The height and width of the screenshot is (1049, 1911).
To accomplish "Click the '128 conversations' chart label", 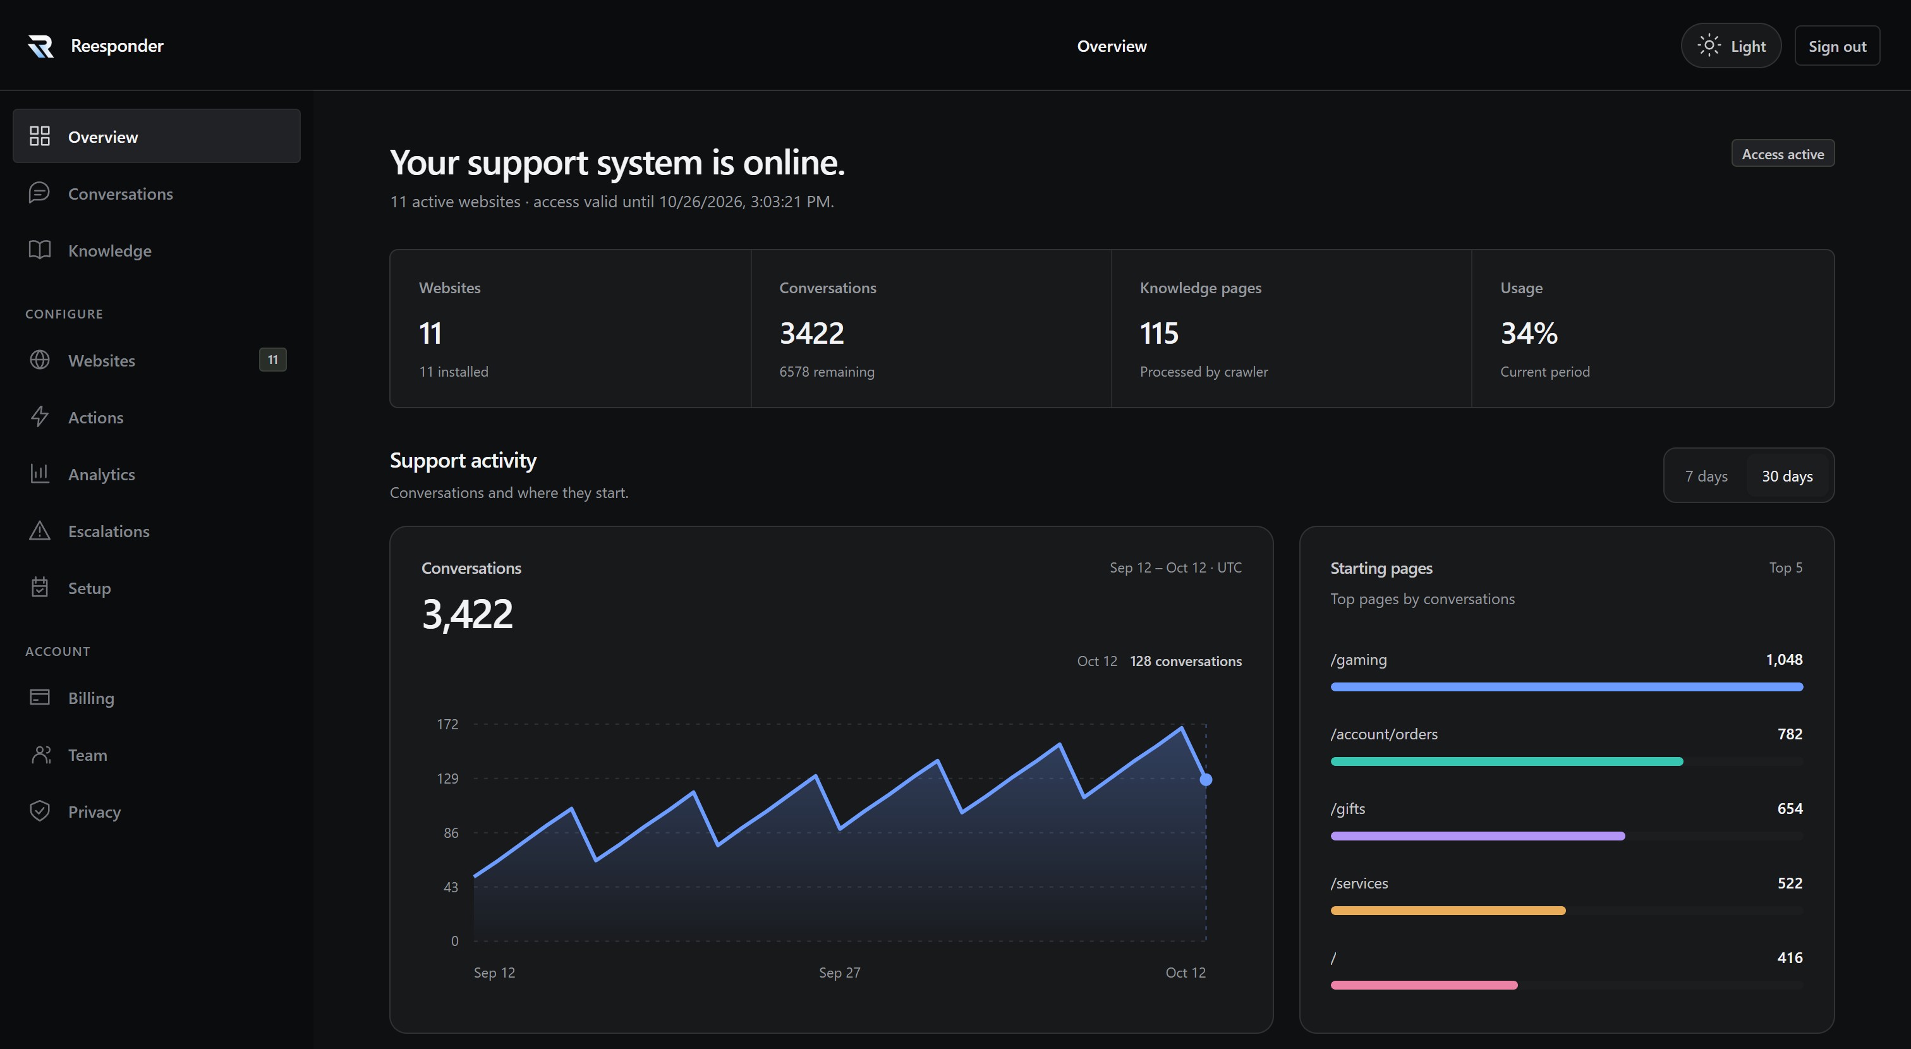I will (1186, 661).
